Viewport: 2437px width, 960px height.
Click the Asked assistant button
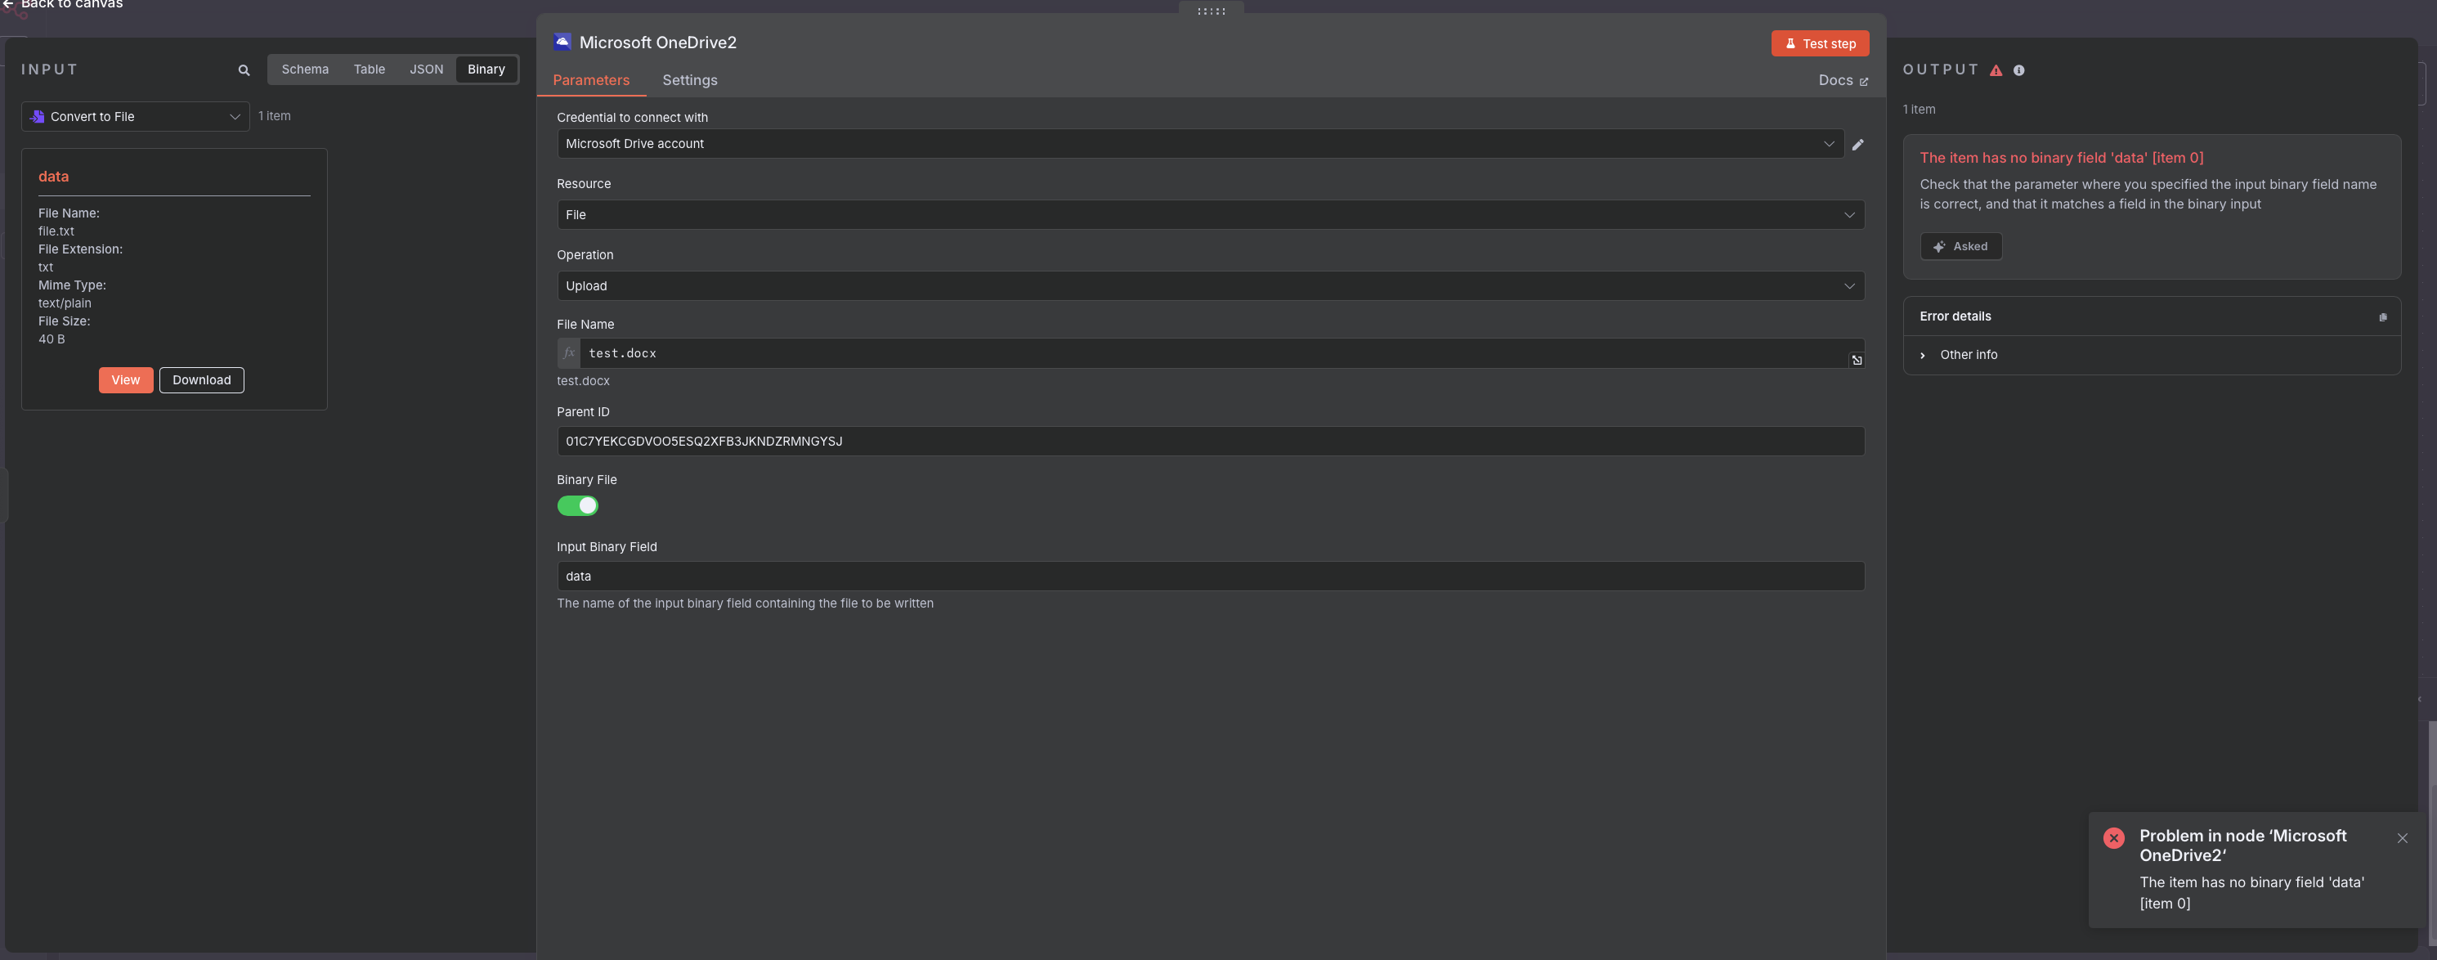(x=1960, y=246)
